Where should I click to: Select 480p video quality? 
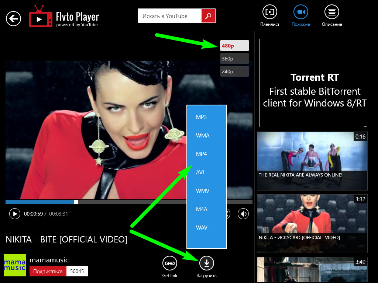pos(234,45)
